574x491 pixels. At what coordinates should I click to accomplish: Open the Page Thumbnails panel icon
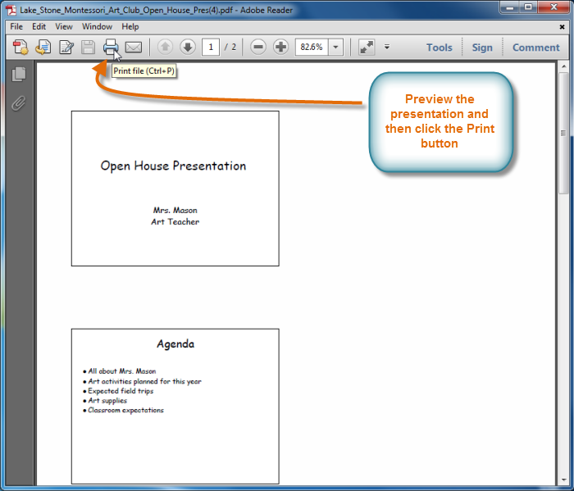click(x=19, y=75)
